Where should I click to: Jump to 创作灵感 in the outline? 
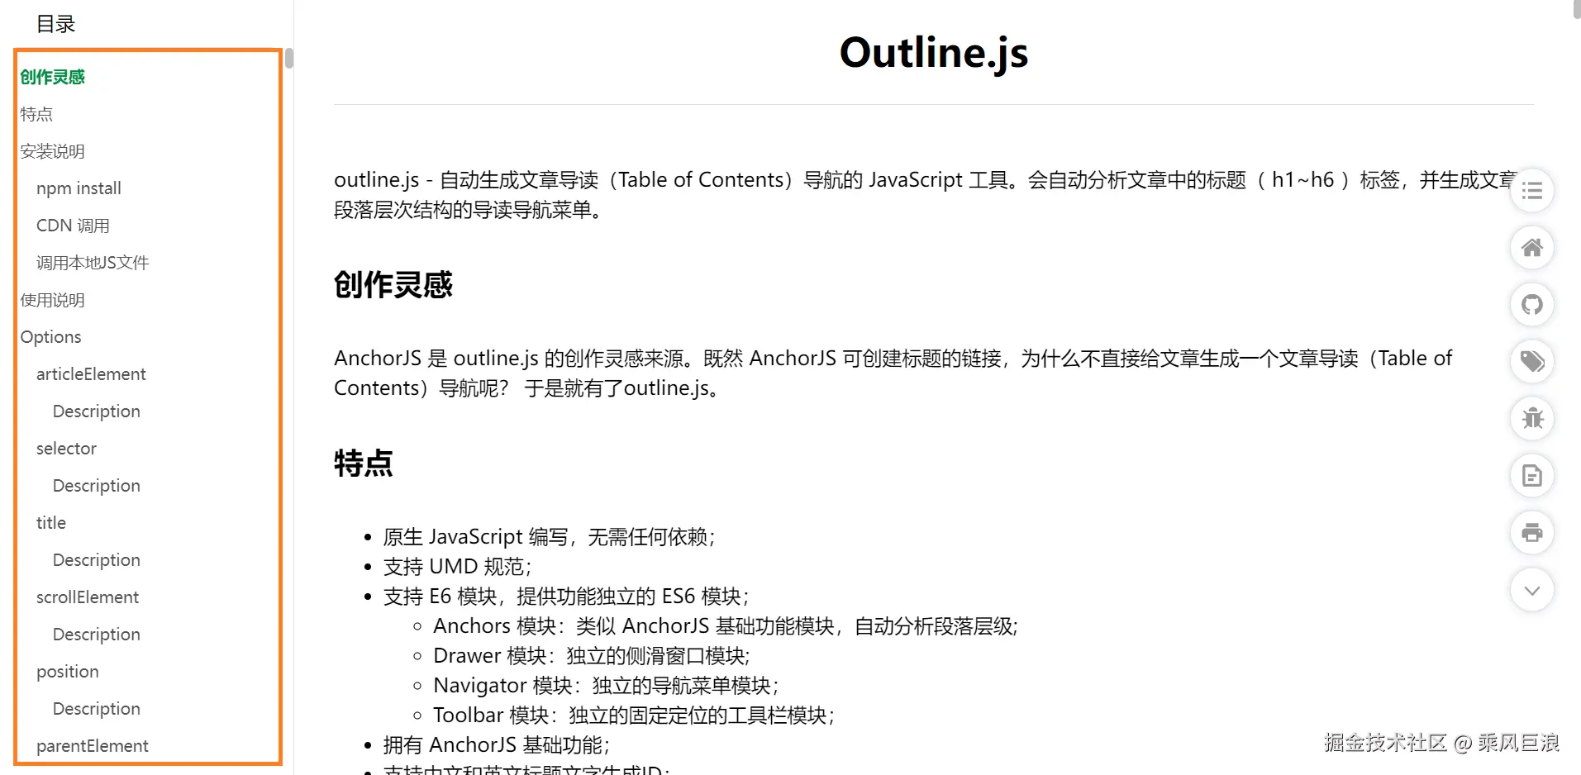click(x=52, y=77)
